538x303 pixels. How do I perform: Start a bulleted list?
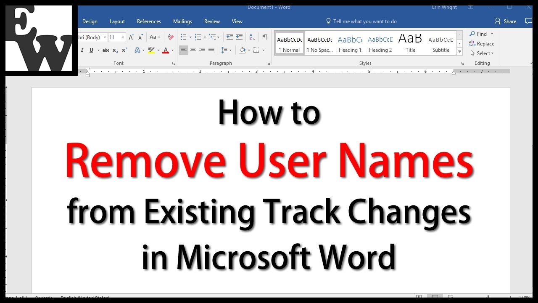(183, 37)
